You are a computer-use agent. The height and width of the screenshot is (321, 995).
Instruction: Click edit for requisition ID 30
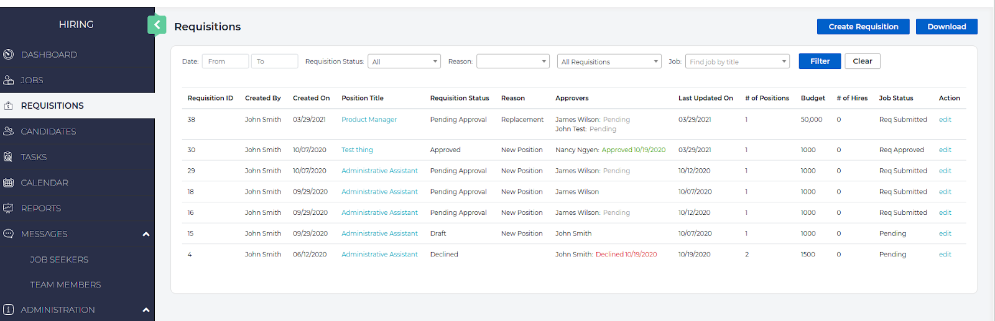(945, 150)
